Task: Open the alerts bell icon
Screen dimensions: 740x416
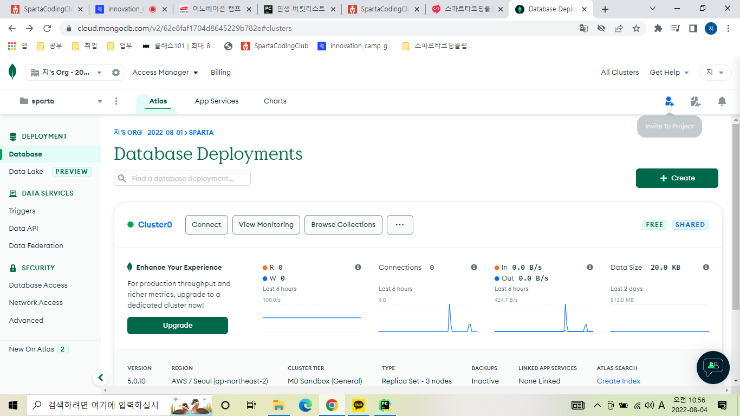Action: (x=722, y=101)
